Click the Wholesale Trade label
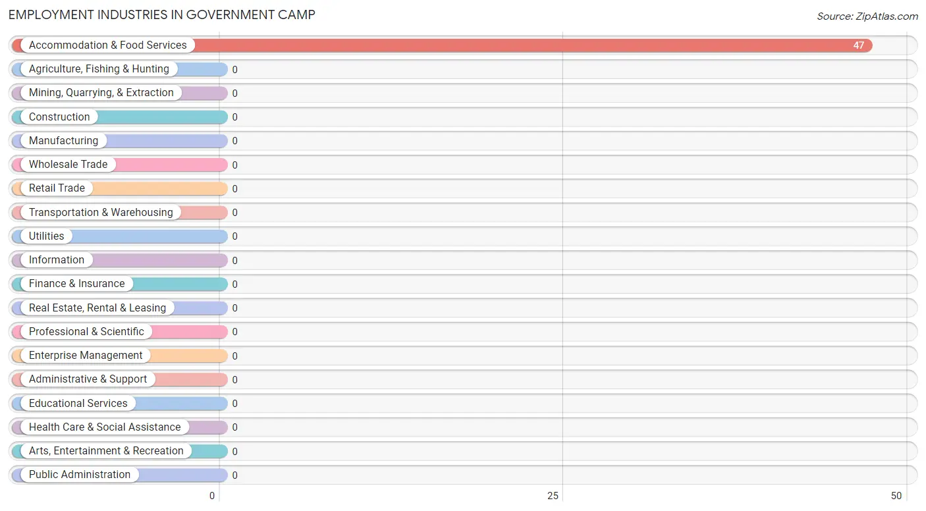Image resolution: width=926 pixels, height=511 pixels. (x=68, y=165)
